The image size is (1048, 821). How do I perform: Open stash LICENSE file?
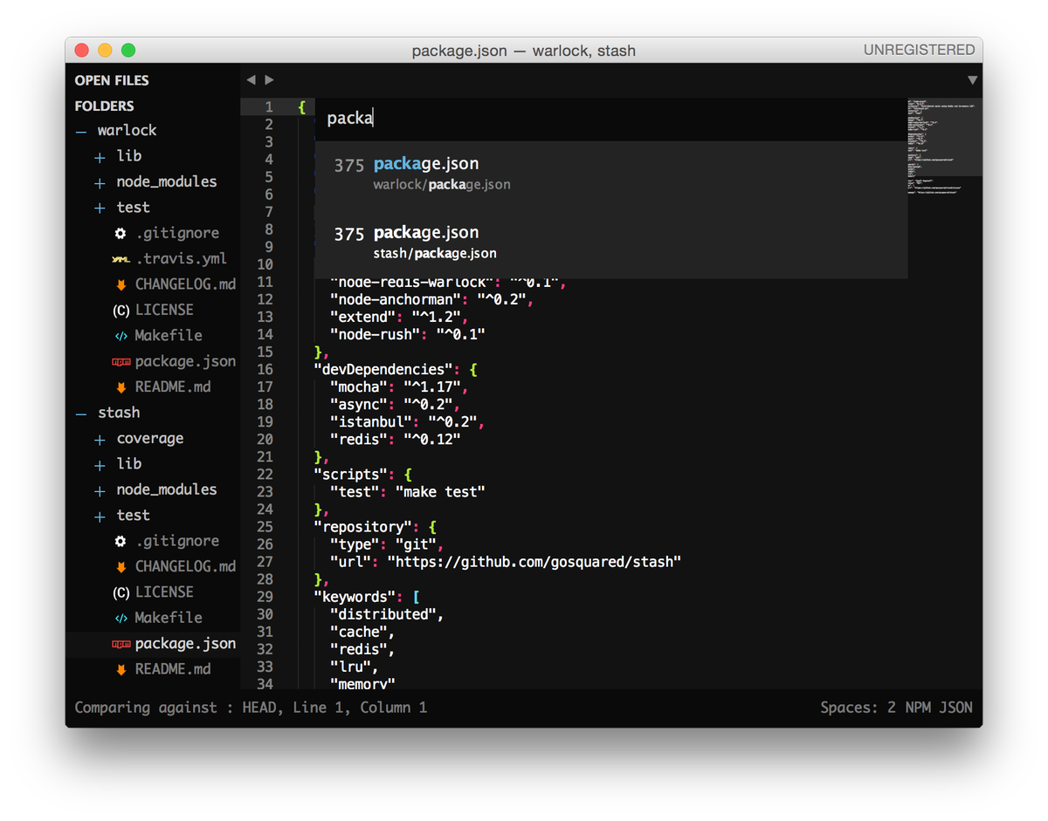tap(164, 592)
